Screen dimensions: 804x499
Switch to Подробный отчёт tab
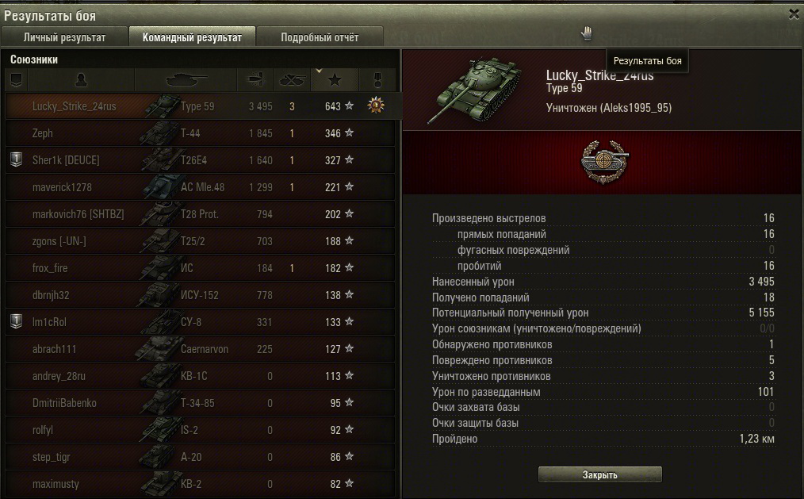point(320,37)
